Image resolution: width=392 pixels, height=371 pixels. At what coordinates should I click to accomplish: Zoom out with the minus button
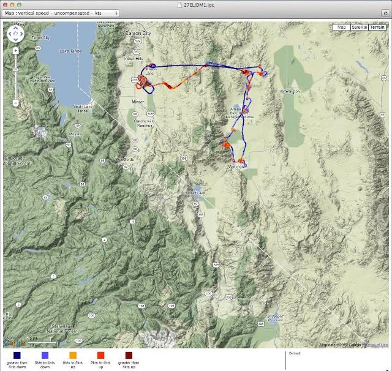tap(16, 103)
